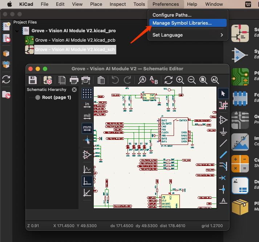Select the kicad_pcb file in project tree
The width and height of the screenshot is (259, 242).
[75, 40]
